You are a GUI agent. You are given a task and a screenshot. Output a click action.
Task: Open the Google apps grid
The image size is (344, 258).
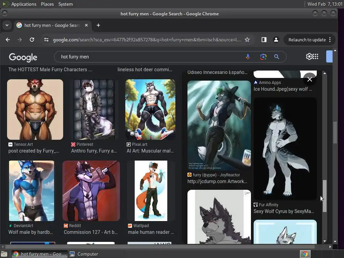[316, 57]
